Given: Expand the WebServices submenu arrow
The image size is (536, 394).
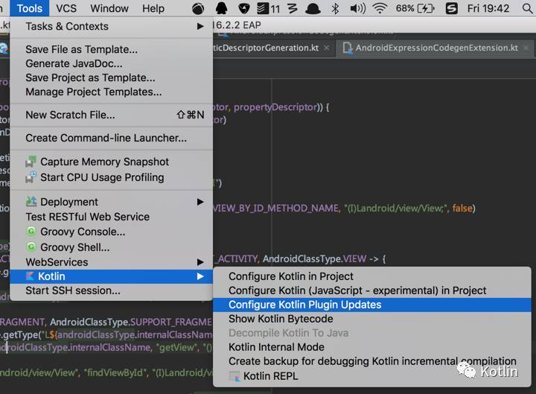Looking at the screenshot, I should [201, 262].
